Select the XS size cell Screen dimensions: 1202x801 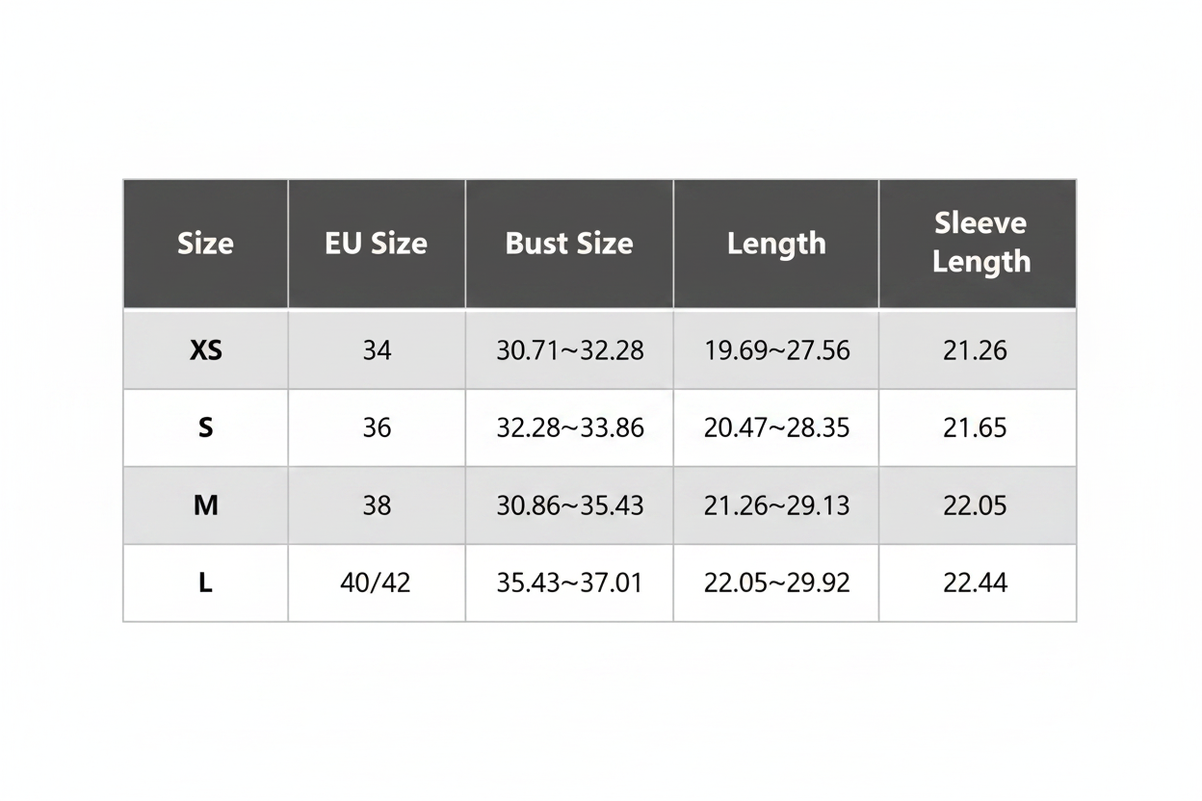[205, 349]
